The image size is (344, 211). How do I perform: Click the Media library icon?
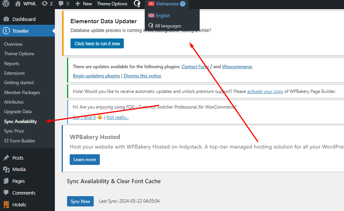coord(6,169)
